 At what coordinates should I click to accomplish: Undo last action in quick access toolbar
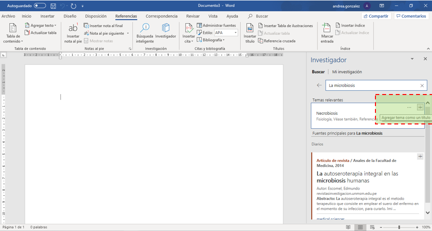(x=63, y=5)
